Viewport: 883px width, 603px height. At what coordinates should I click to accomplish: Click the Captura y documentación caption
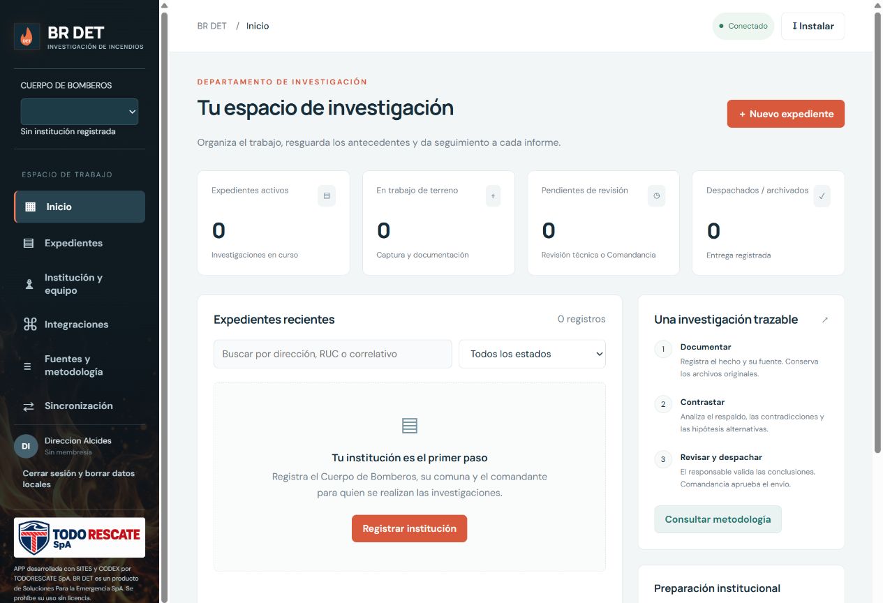[x=423, y=255]
